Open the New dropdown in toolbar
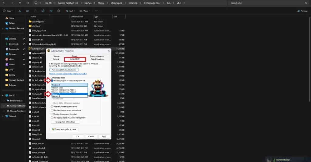311x162 pixels. [8, 11]
